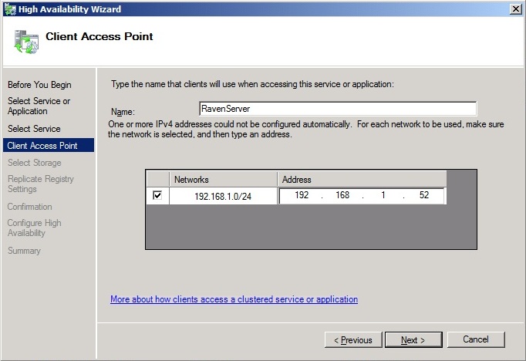Click the third IP octet 1
Image resolution: width=526 pixels, height=361 pixels.
coord(383,195)
